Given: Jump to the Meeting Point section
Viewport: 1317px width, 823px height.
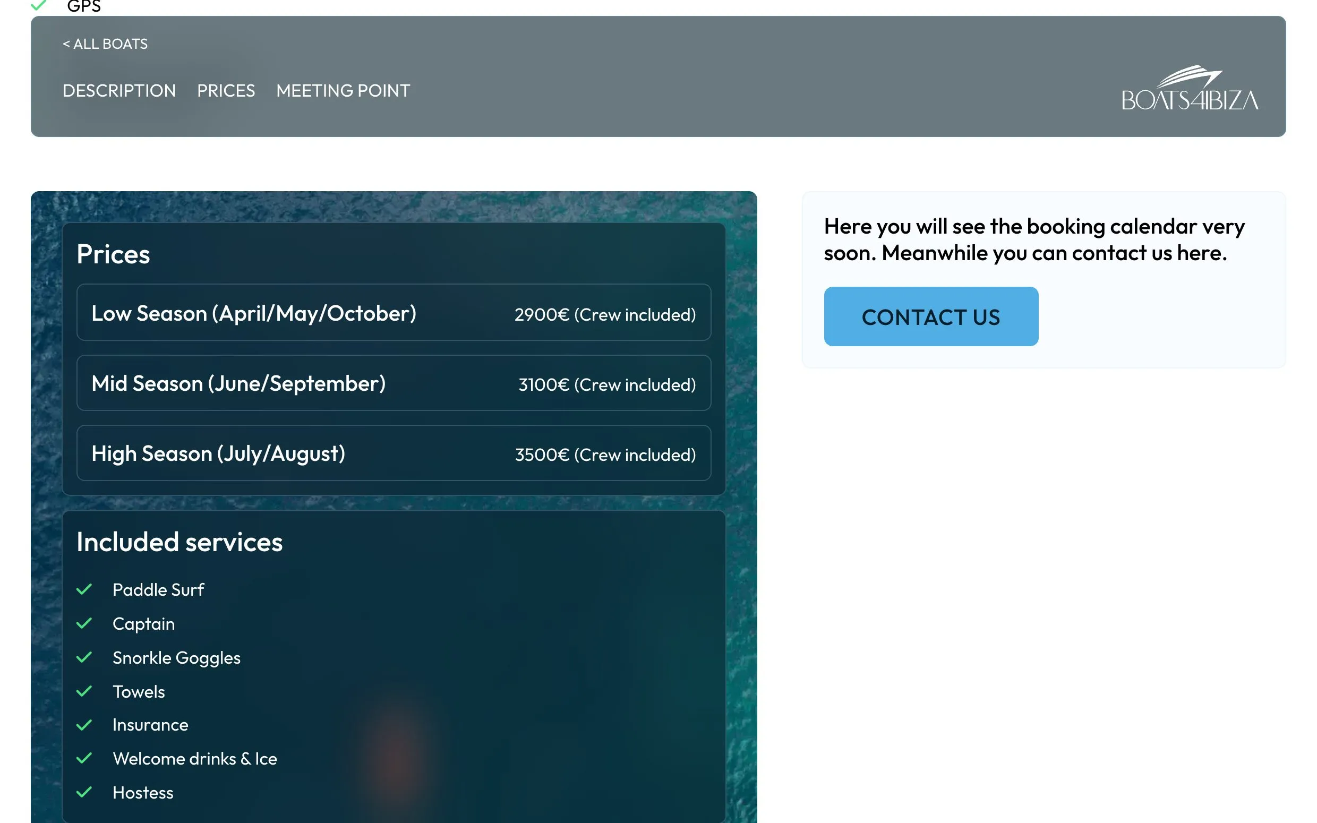Looking at the screenshot, I should [343, 91].
